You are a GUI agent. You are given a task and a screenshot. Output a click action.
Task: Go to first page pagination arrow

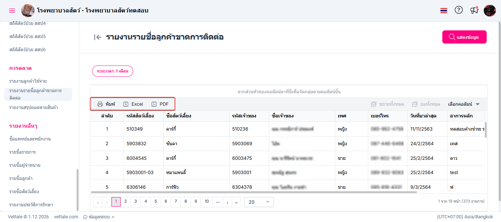(98, 202)
